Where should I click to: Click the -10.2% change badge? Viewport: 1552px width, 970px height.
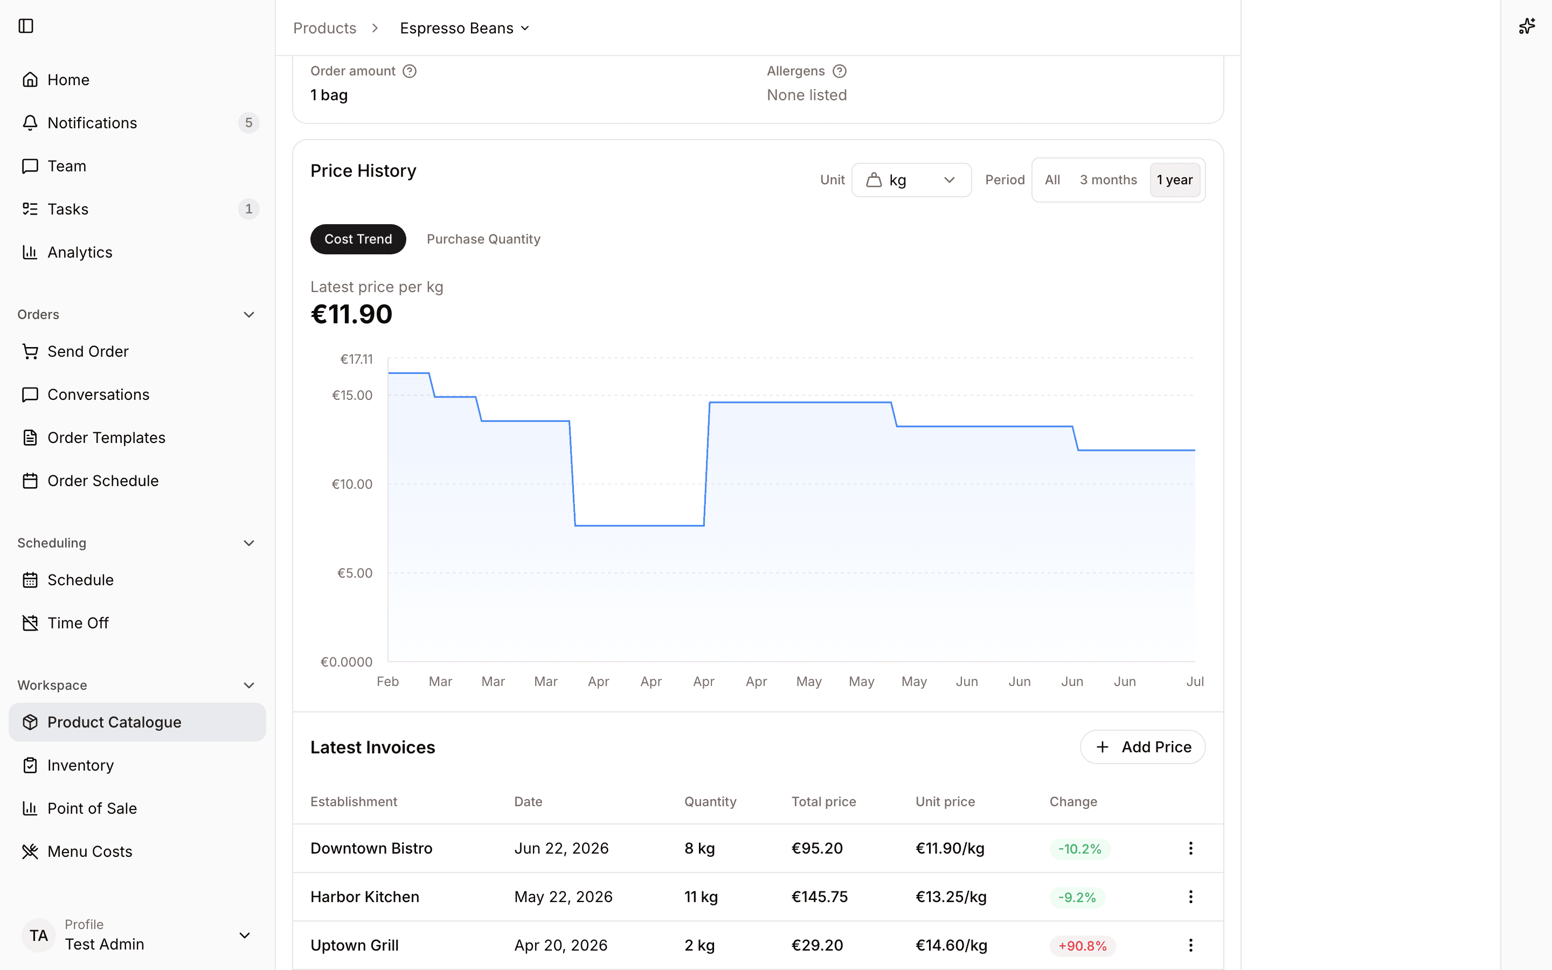[1080, 849]
